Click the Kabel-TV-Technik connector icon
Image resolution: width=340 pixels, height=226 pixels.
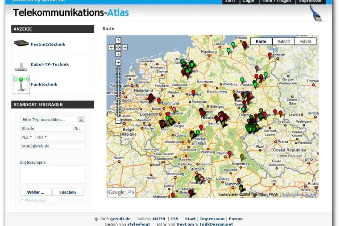point(21,67)
